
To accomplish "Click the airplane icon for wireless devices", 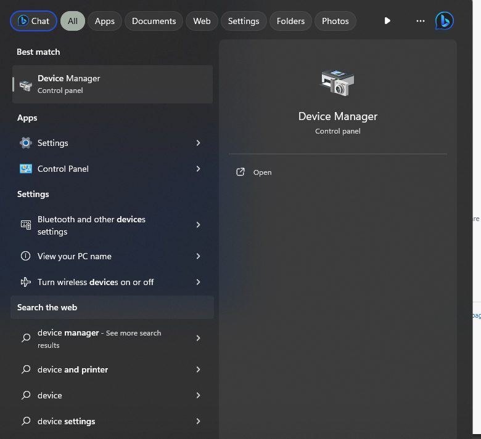I will (x=26, y=282).
